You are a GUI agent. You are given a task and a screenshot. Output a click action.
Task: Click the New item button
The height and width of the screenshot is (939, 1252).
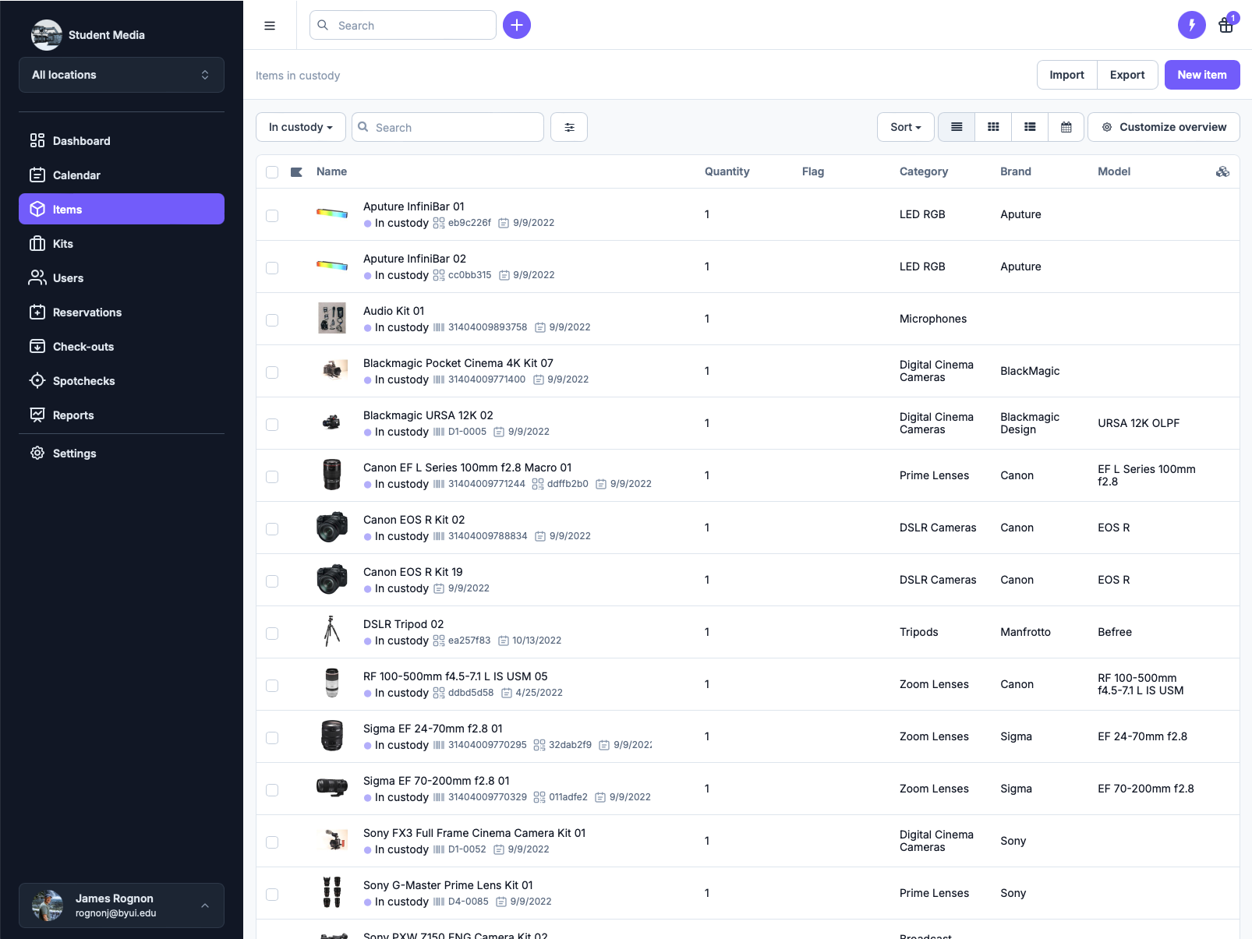(1201, 75)
